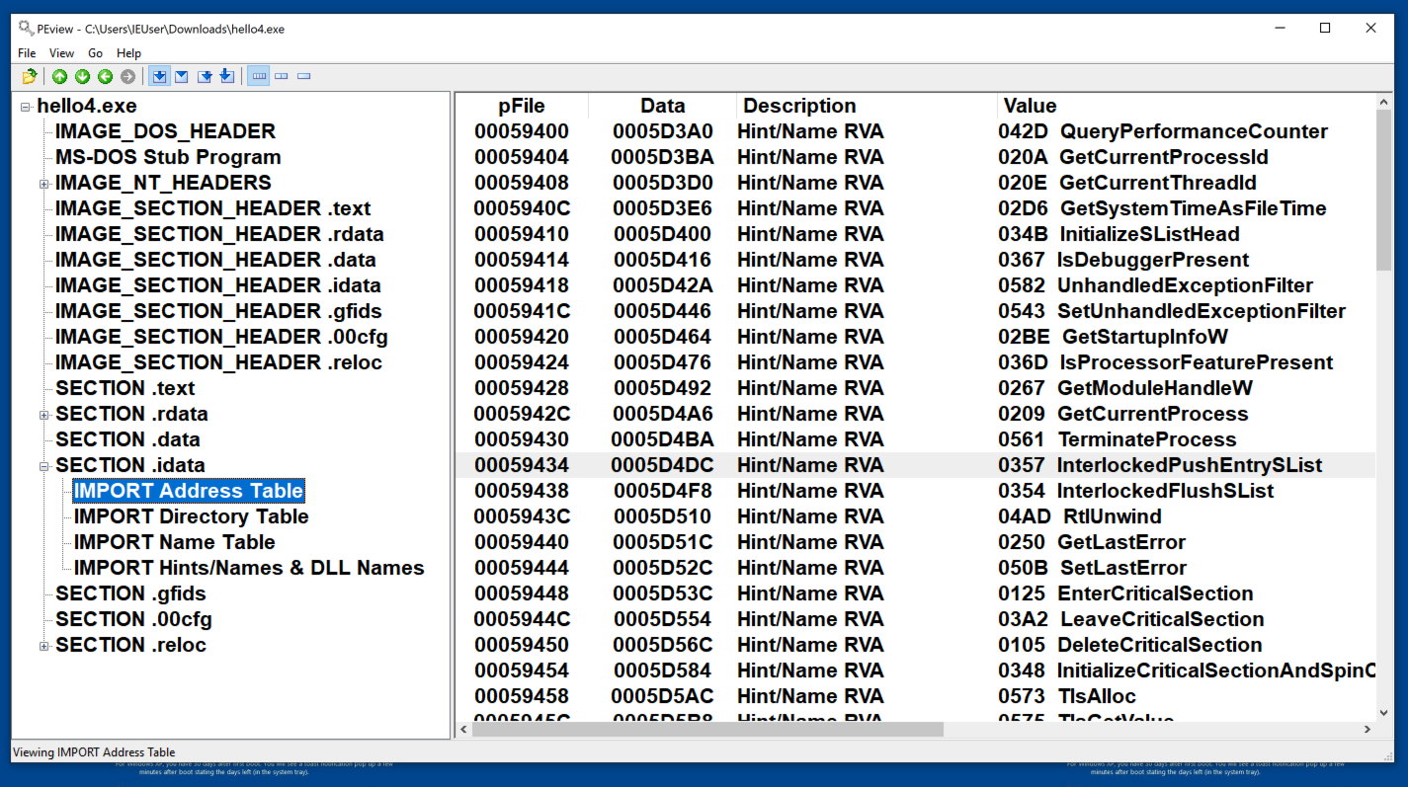Select SECTION .data in the tree

[127, 439]
